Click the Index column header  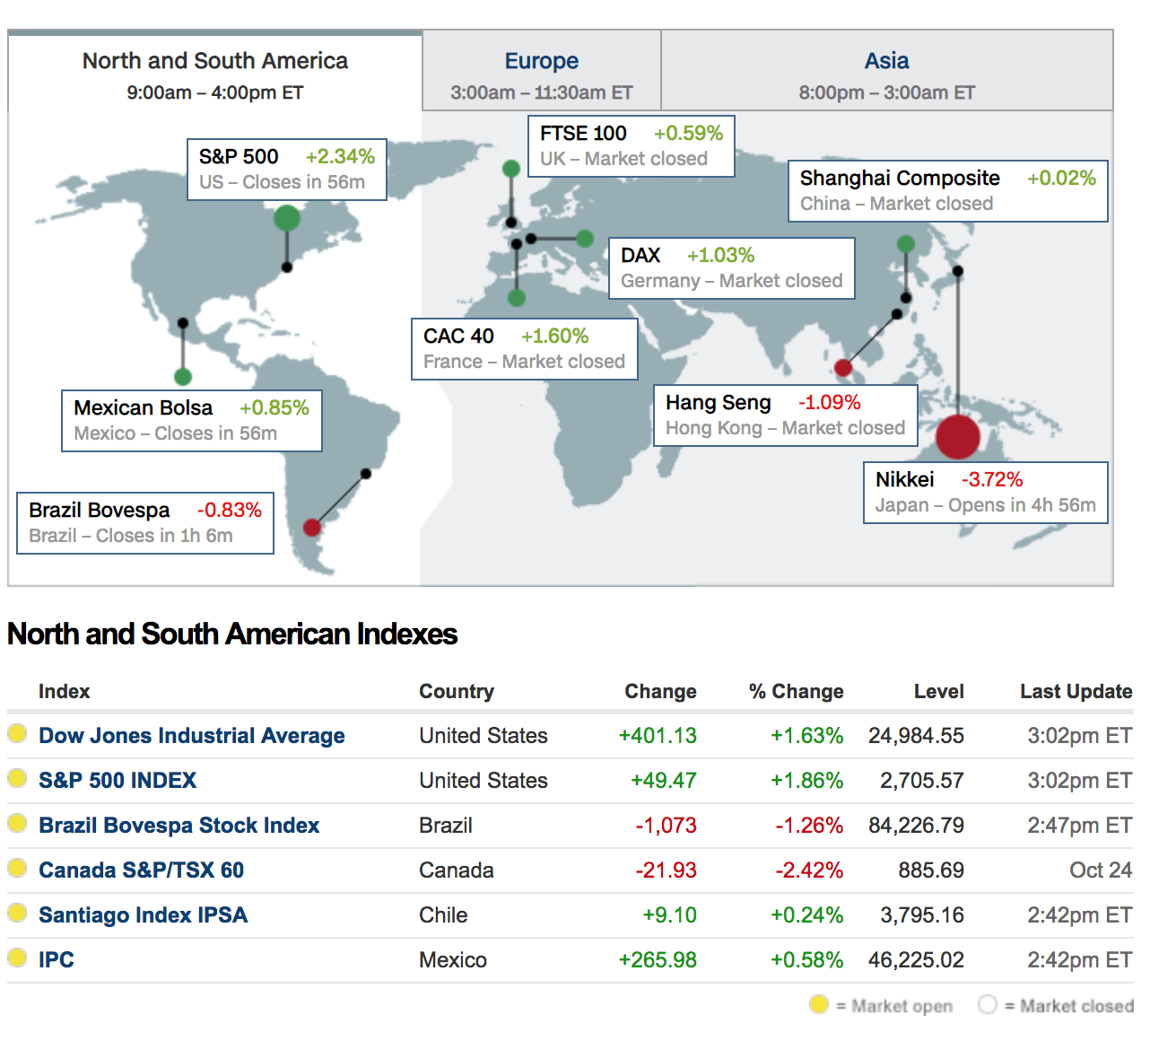point(65,692)
